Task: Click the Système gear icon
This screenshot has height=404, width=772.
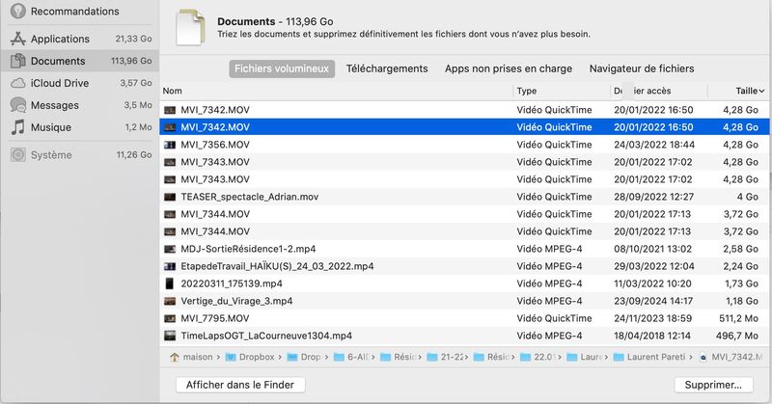Action: click(x=18, y=154)
